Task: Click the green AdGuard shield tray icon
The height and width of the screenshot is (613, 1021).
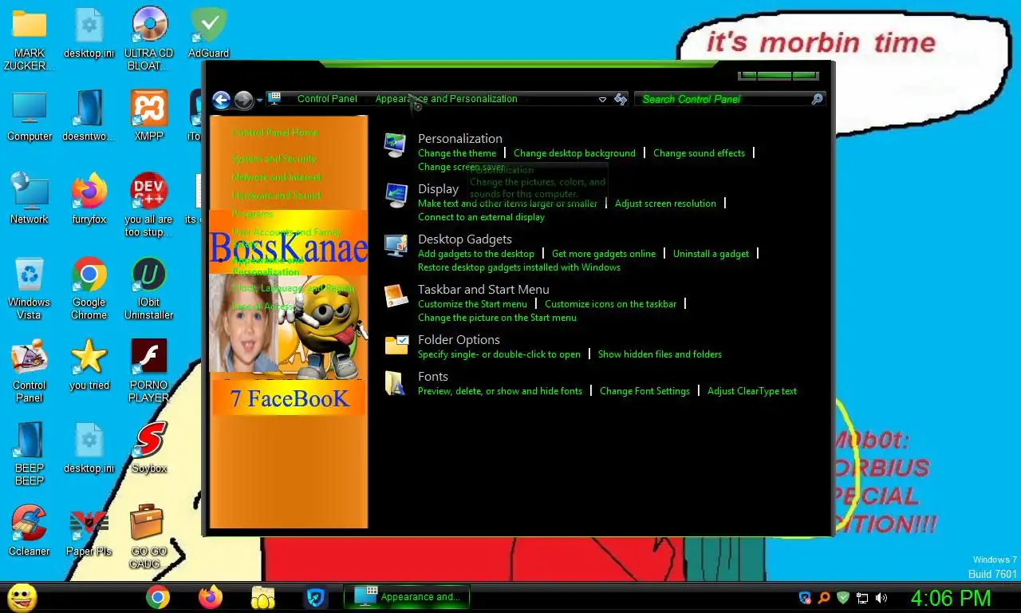Action: point(843,597)
